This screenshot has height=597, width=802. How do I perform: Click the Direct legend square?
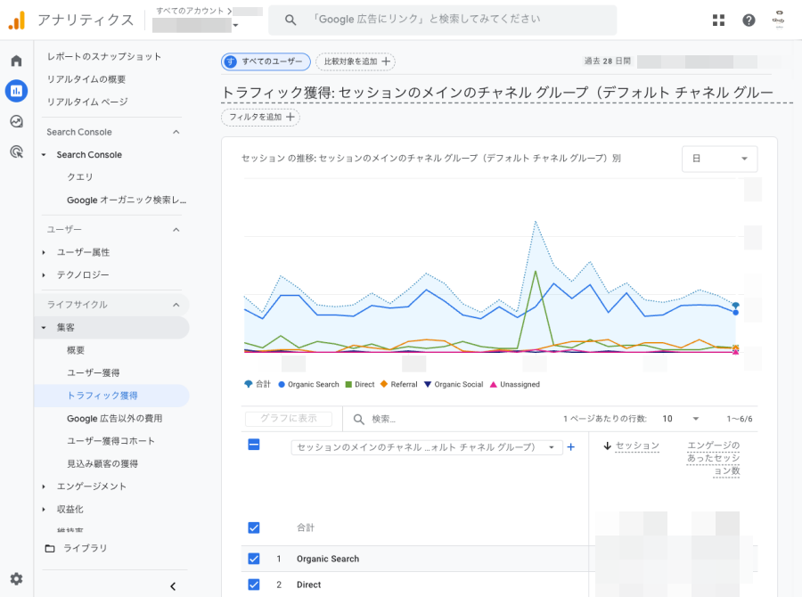click(348, 384)
